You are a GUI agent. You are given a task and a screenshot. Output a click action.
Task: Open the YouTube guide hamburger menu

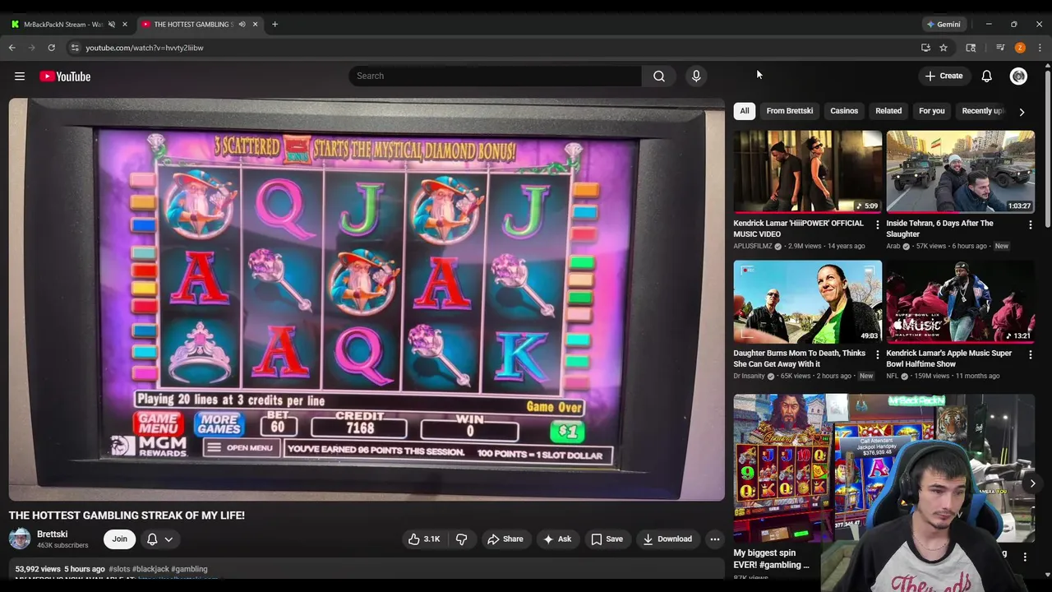20,76
